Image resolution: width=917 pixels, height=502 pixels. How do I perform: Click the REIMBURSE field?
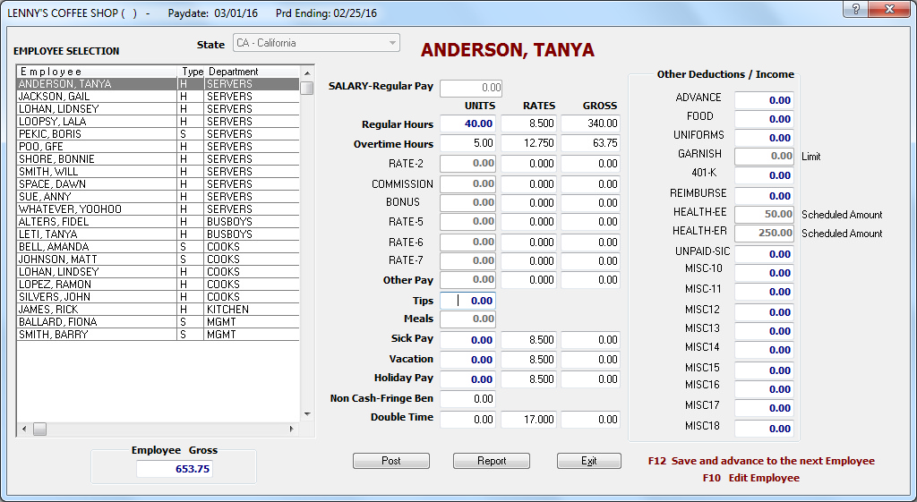[x=765, y=196]
